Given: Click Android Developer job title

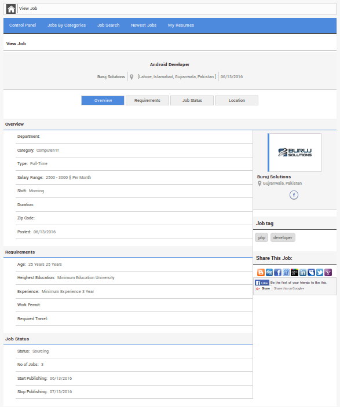Looking at the screenshot, I should (170, 64).
